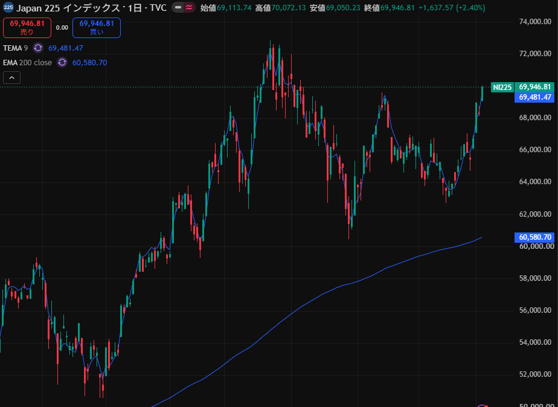The width and height of the screenshot is (558, 407).
Task: Select the TEMA 9 indicator label
Action: (15, 48)
